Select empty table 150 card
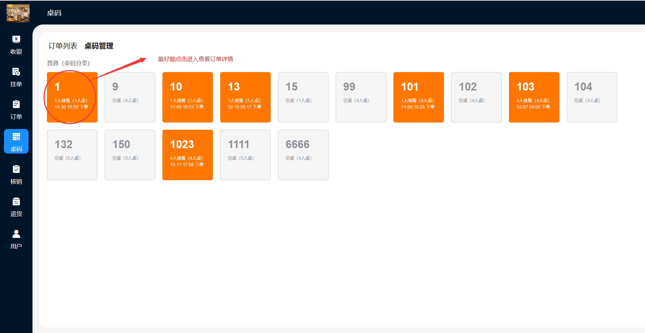The width and height of the screenshot is (645, 333). pos(130,155)
